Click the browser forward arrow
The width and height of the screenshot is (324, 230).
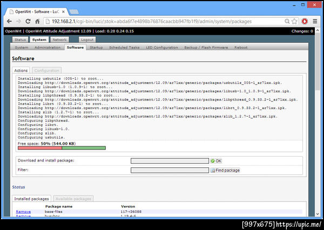pos(18,21)
